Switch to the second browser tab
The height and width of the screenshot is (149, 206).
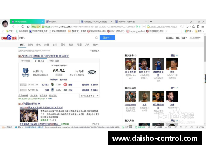coord(62,21)
